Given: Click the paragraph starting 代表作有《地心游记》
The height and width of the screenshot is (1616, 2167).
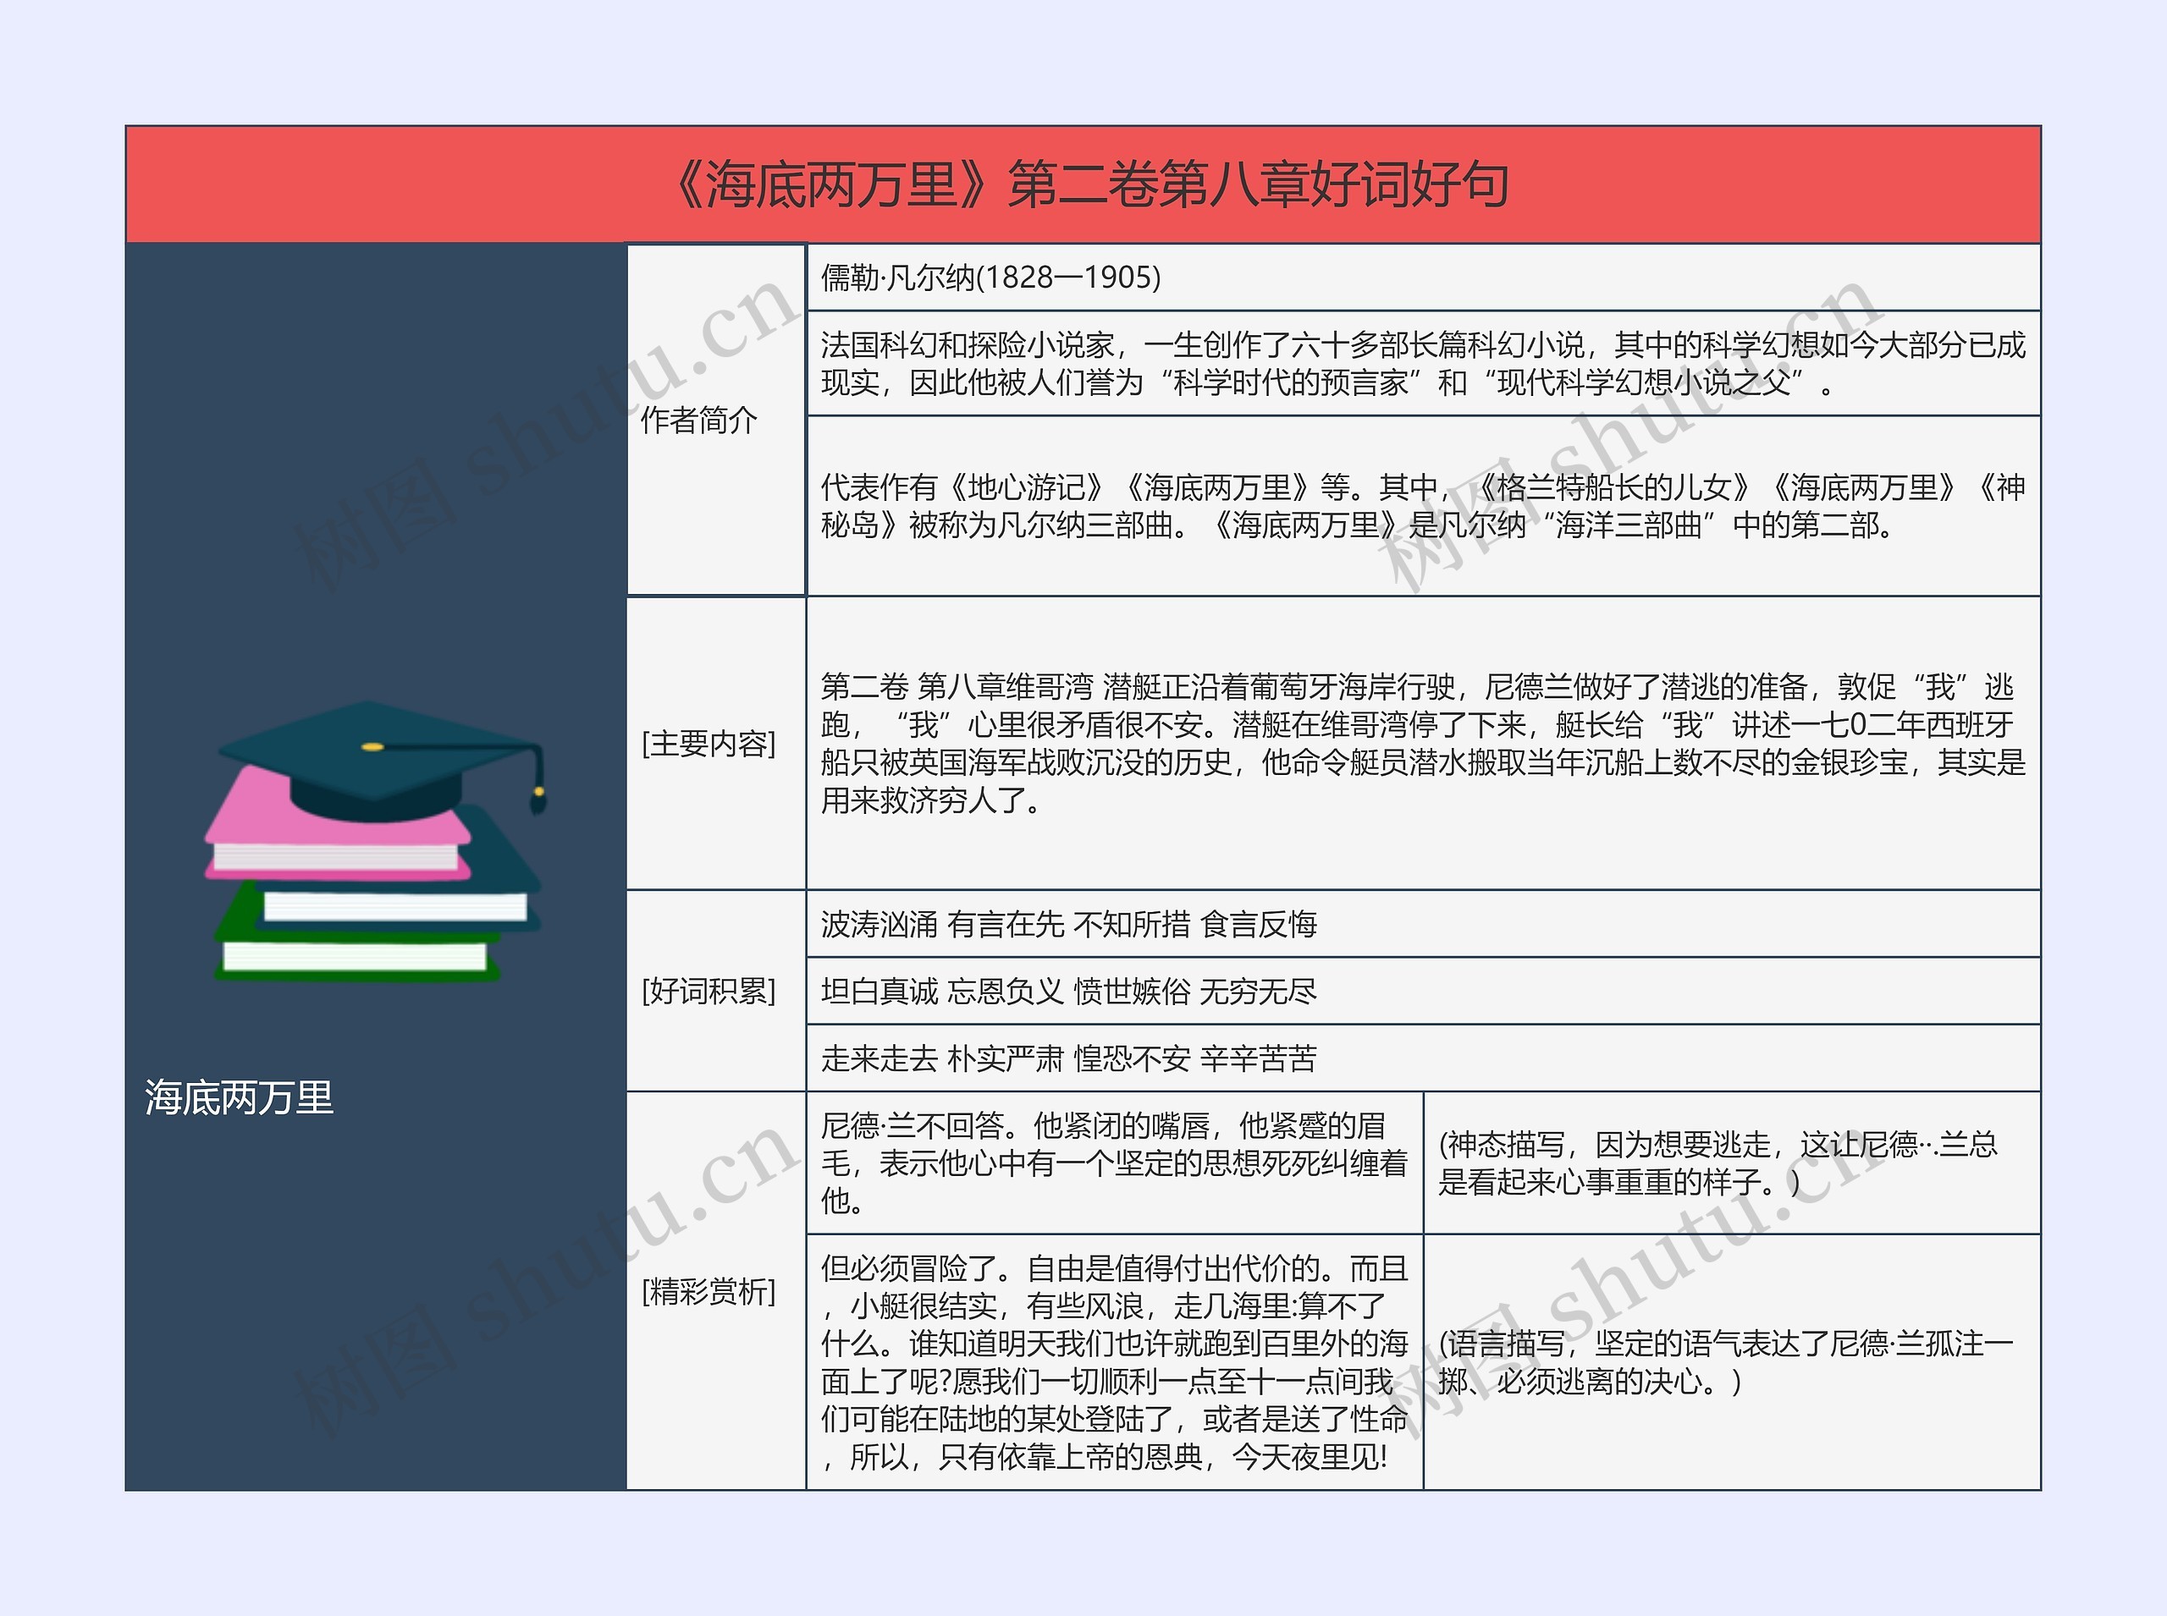Looking at the screenshot, I should (x=1423, y=506).
